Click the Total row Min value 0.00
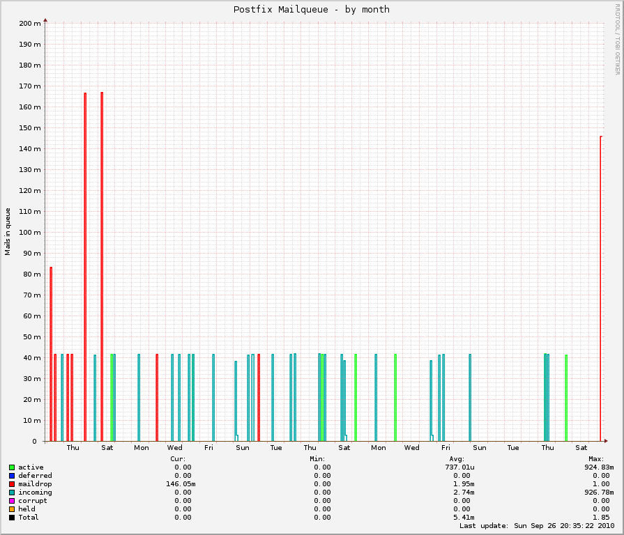The height and width of the screenshot is (535, 624). [322, 518]
